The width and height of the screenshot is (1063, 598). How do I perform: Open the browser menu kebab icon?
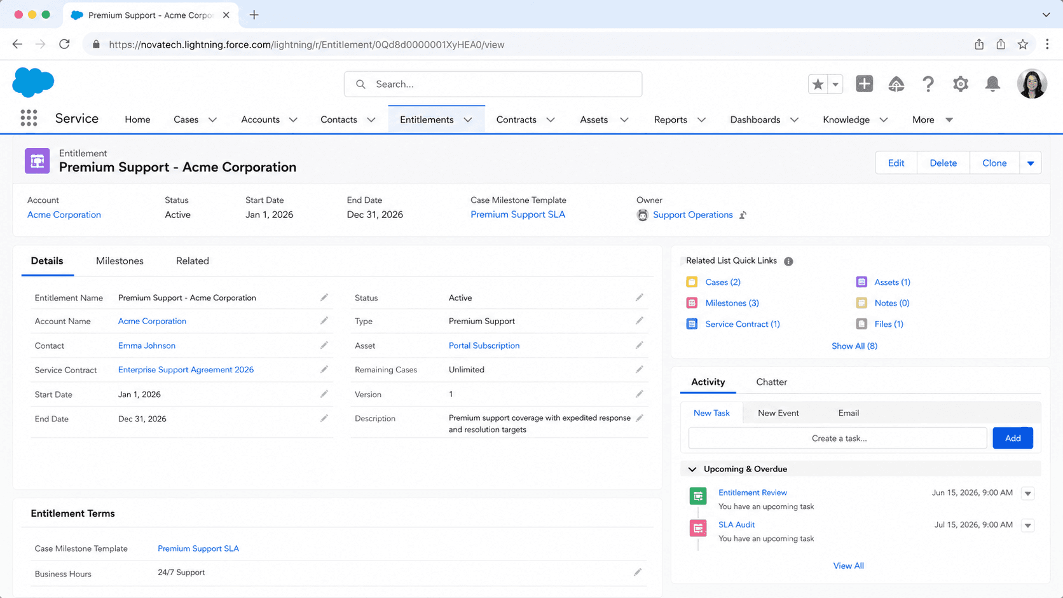[1047, 44]
